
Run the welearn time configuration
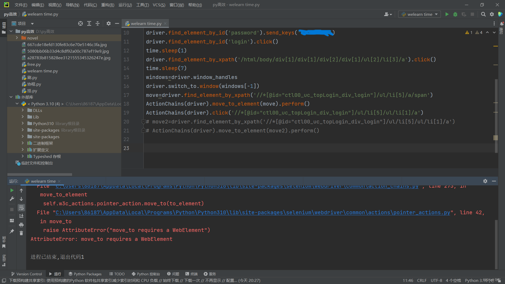[447, 14]
